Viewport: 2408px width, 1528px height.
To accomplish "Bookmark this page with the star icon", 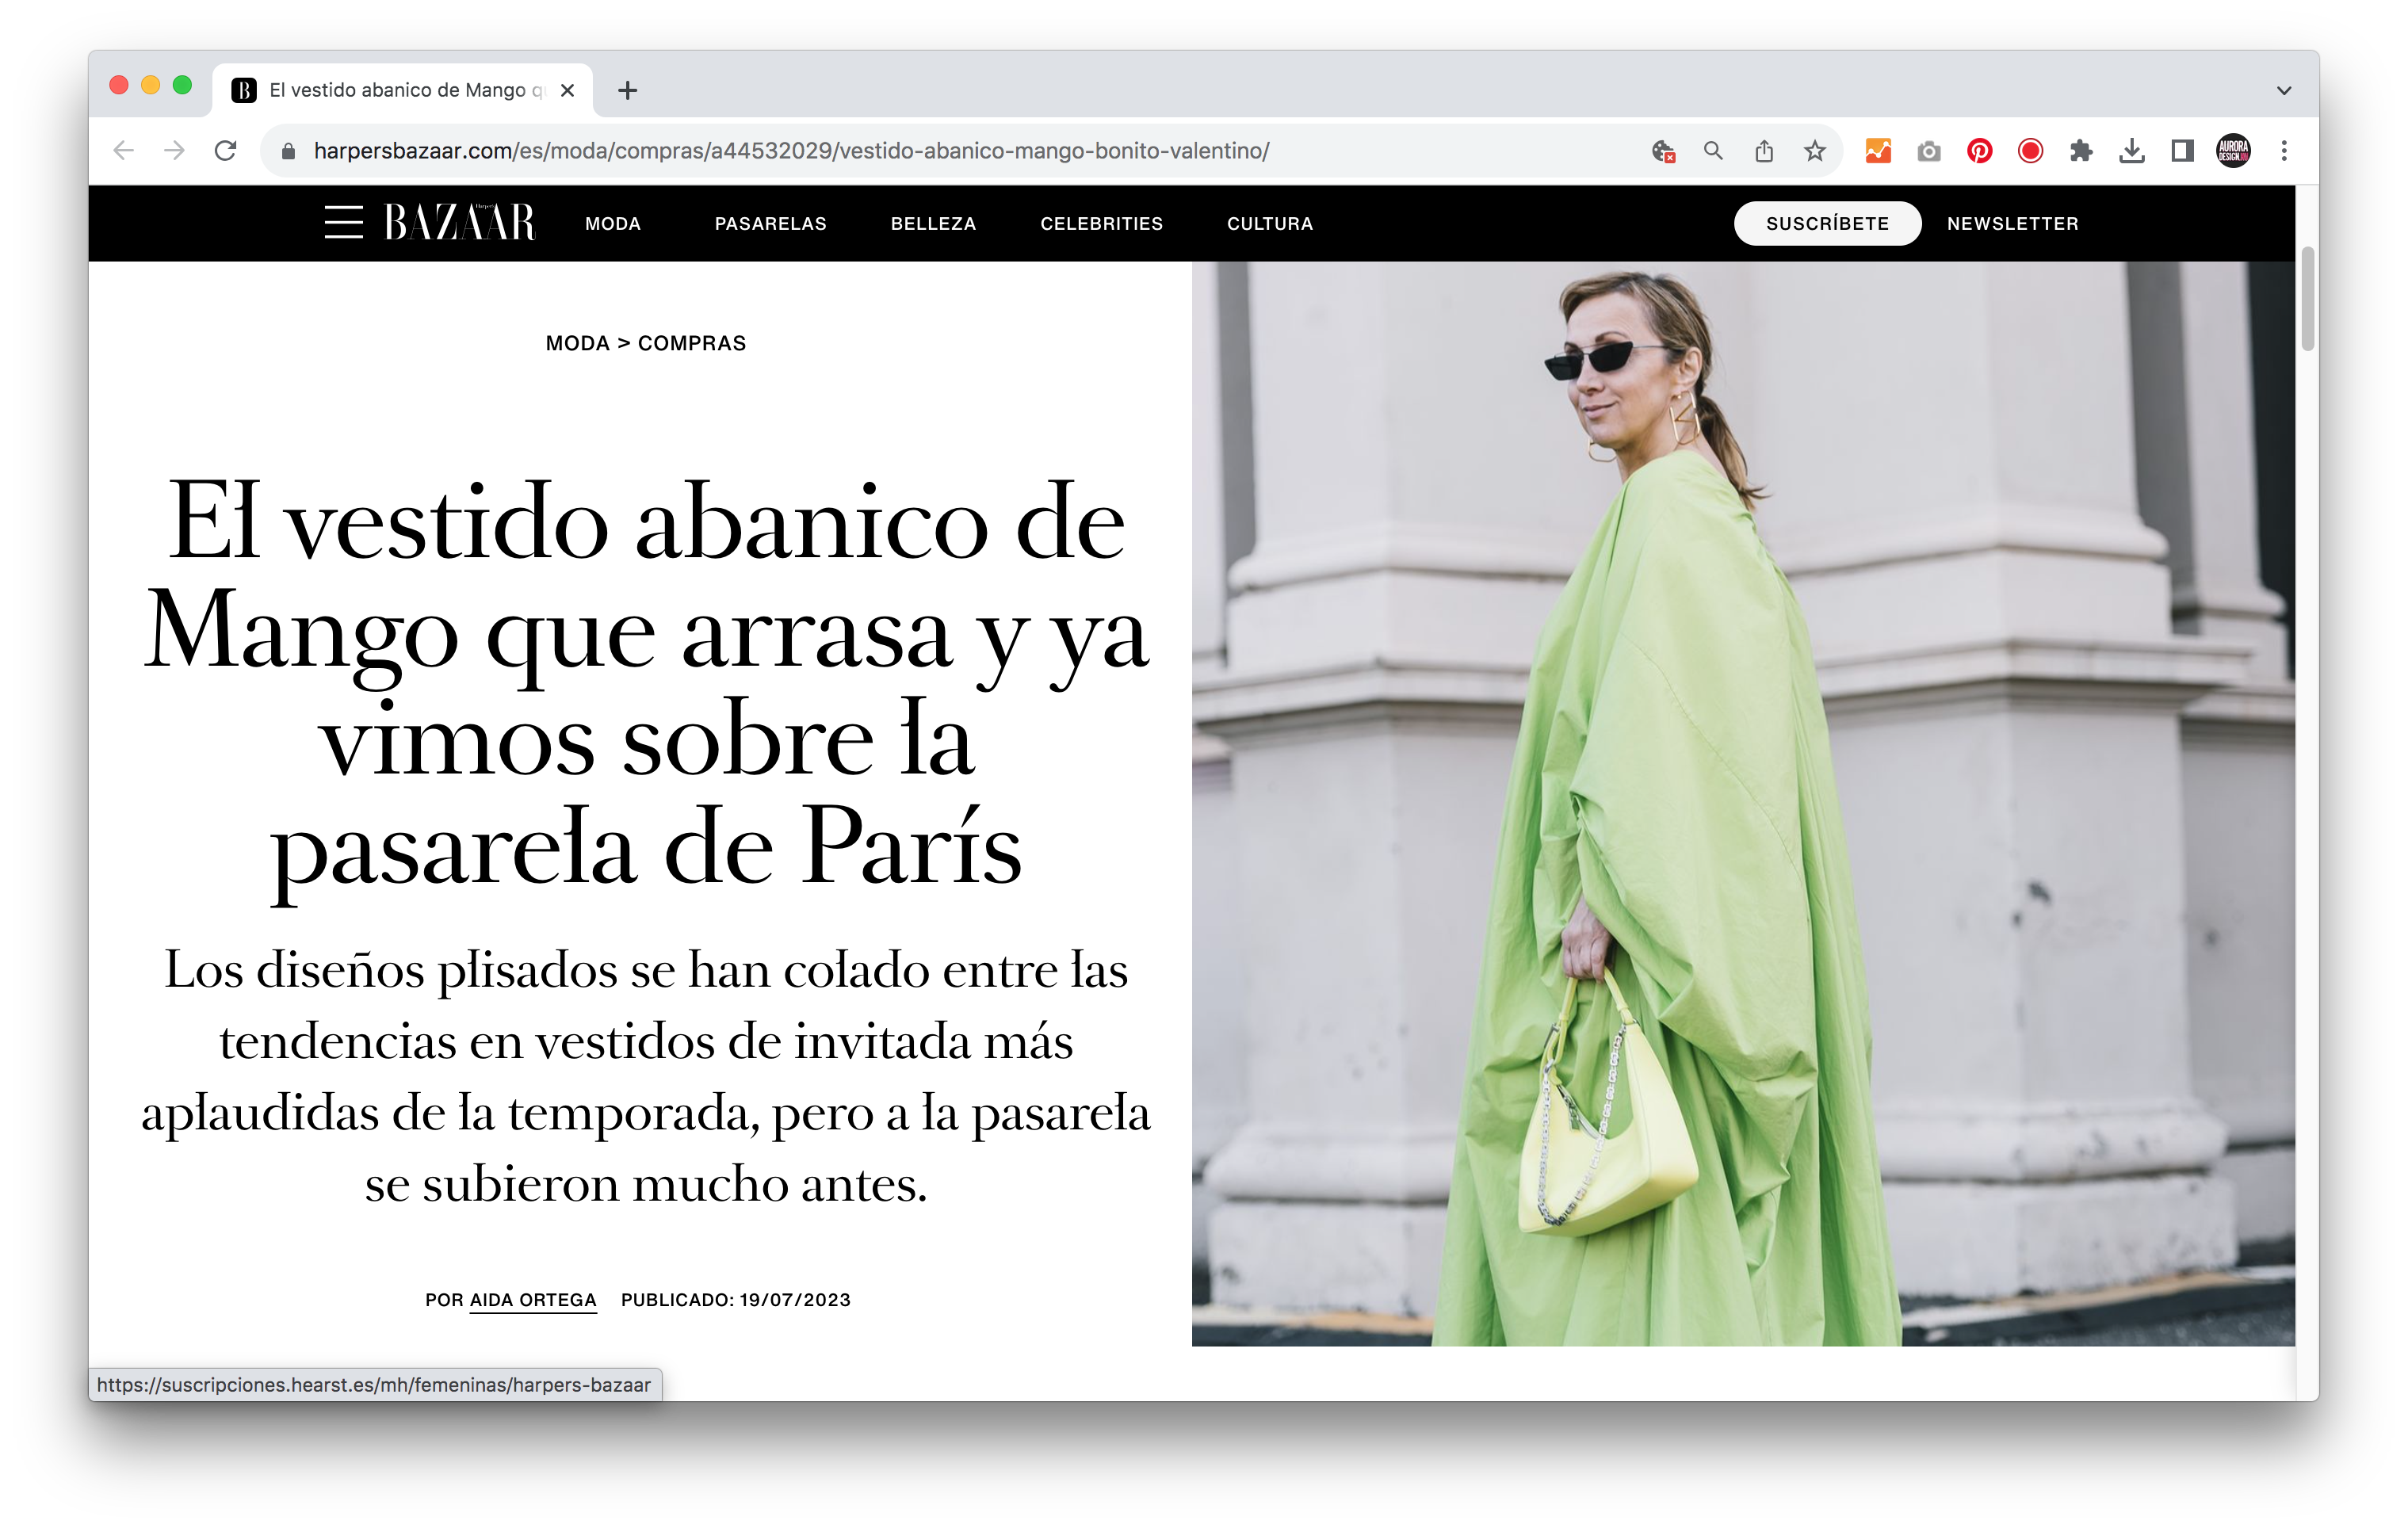I will click(1815, 151).
